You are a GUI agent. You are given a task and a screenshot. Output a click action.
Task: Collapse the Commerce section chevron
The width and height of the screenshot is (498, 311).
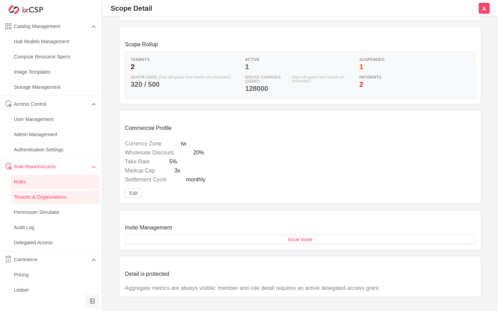coord(94,260)
